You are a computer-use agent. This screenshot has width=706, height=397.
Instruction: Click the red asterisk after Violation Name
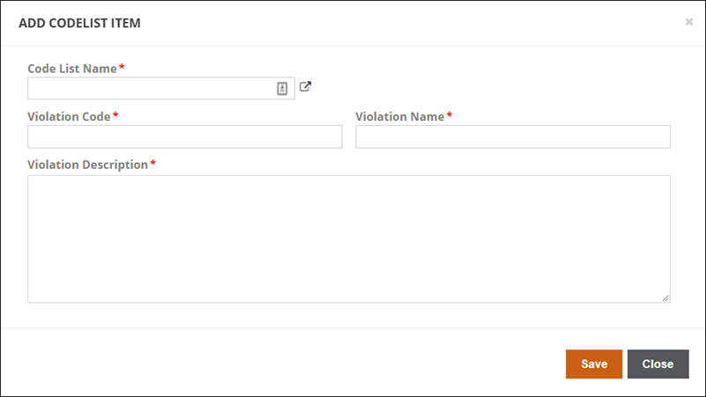(449, 115)
